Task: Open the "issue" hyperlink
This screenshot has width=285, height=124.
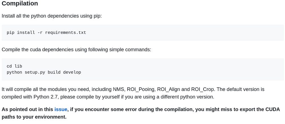Action: pos(61,109)
